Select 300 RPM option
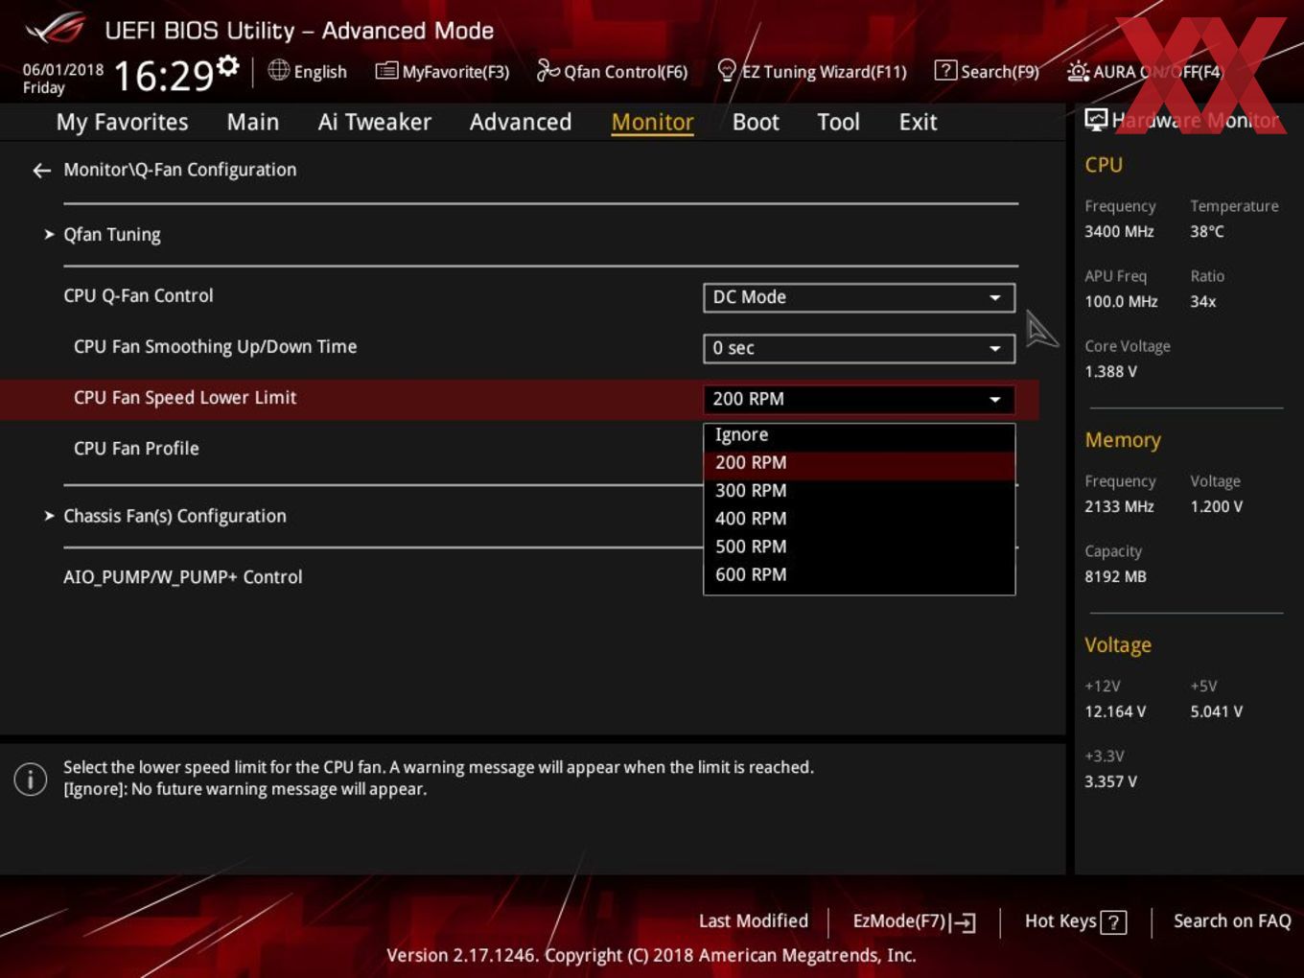Screen dimensions: 1304x978 coord(859,491)
